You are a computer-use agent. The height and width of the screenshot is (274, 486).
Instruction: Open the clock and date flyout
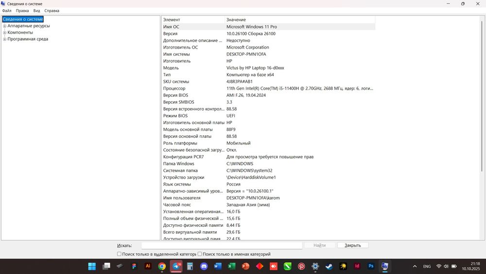471,266
